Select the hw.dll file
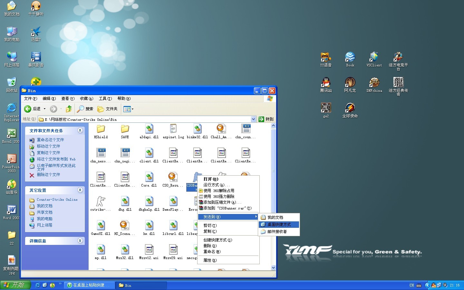The image size is (464, 290). click(x=149, y=228)
